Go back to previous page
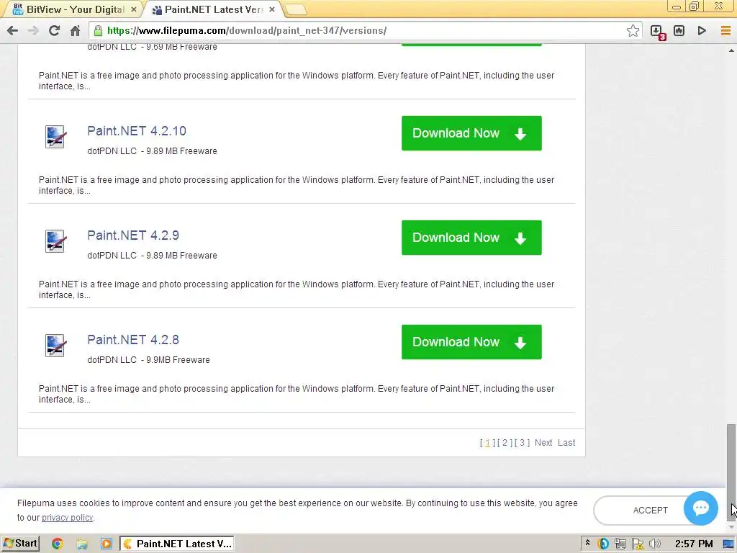The image size is (737, 553). (13, 31)
